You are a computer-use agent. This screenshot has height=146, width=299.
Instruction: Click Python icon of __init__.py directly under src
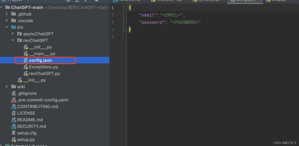[x=20, y=80]
